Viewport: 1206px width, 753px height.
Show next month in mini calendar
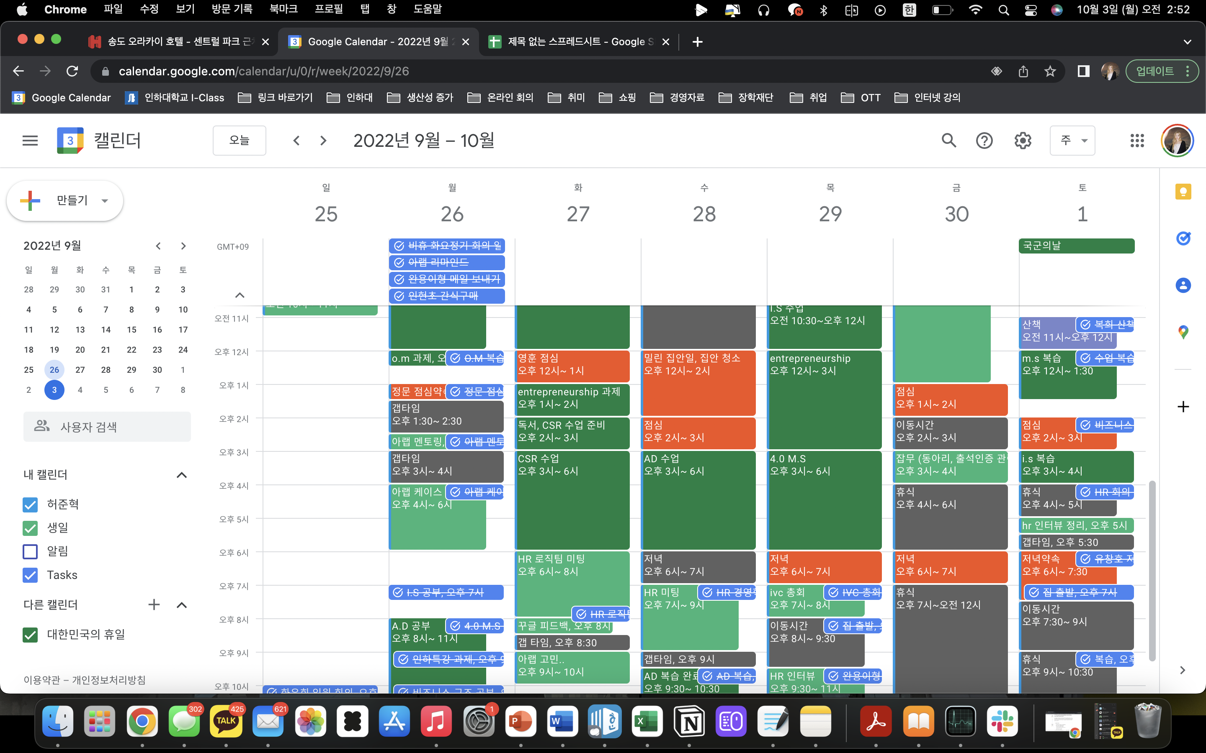[x=183, y=246]
